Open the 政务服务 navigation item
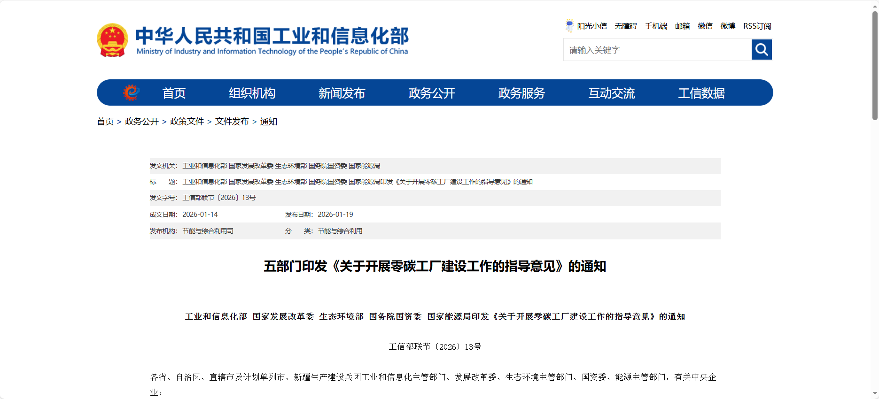Viewport: 879px width, 399px height. coord(521,93)
